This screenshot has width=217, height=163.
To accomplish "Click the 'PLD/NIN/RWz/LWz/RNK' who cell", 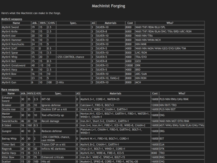I will 182,99.
